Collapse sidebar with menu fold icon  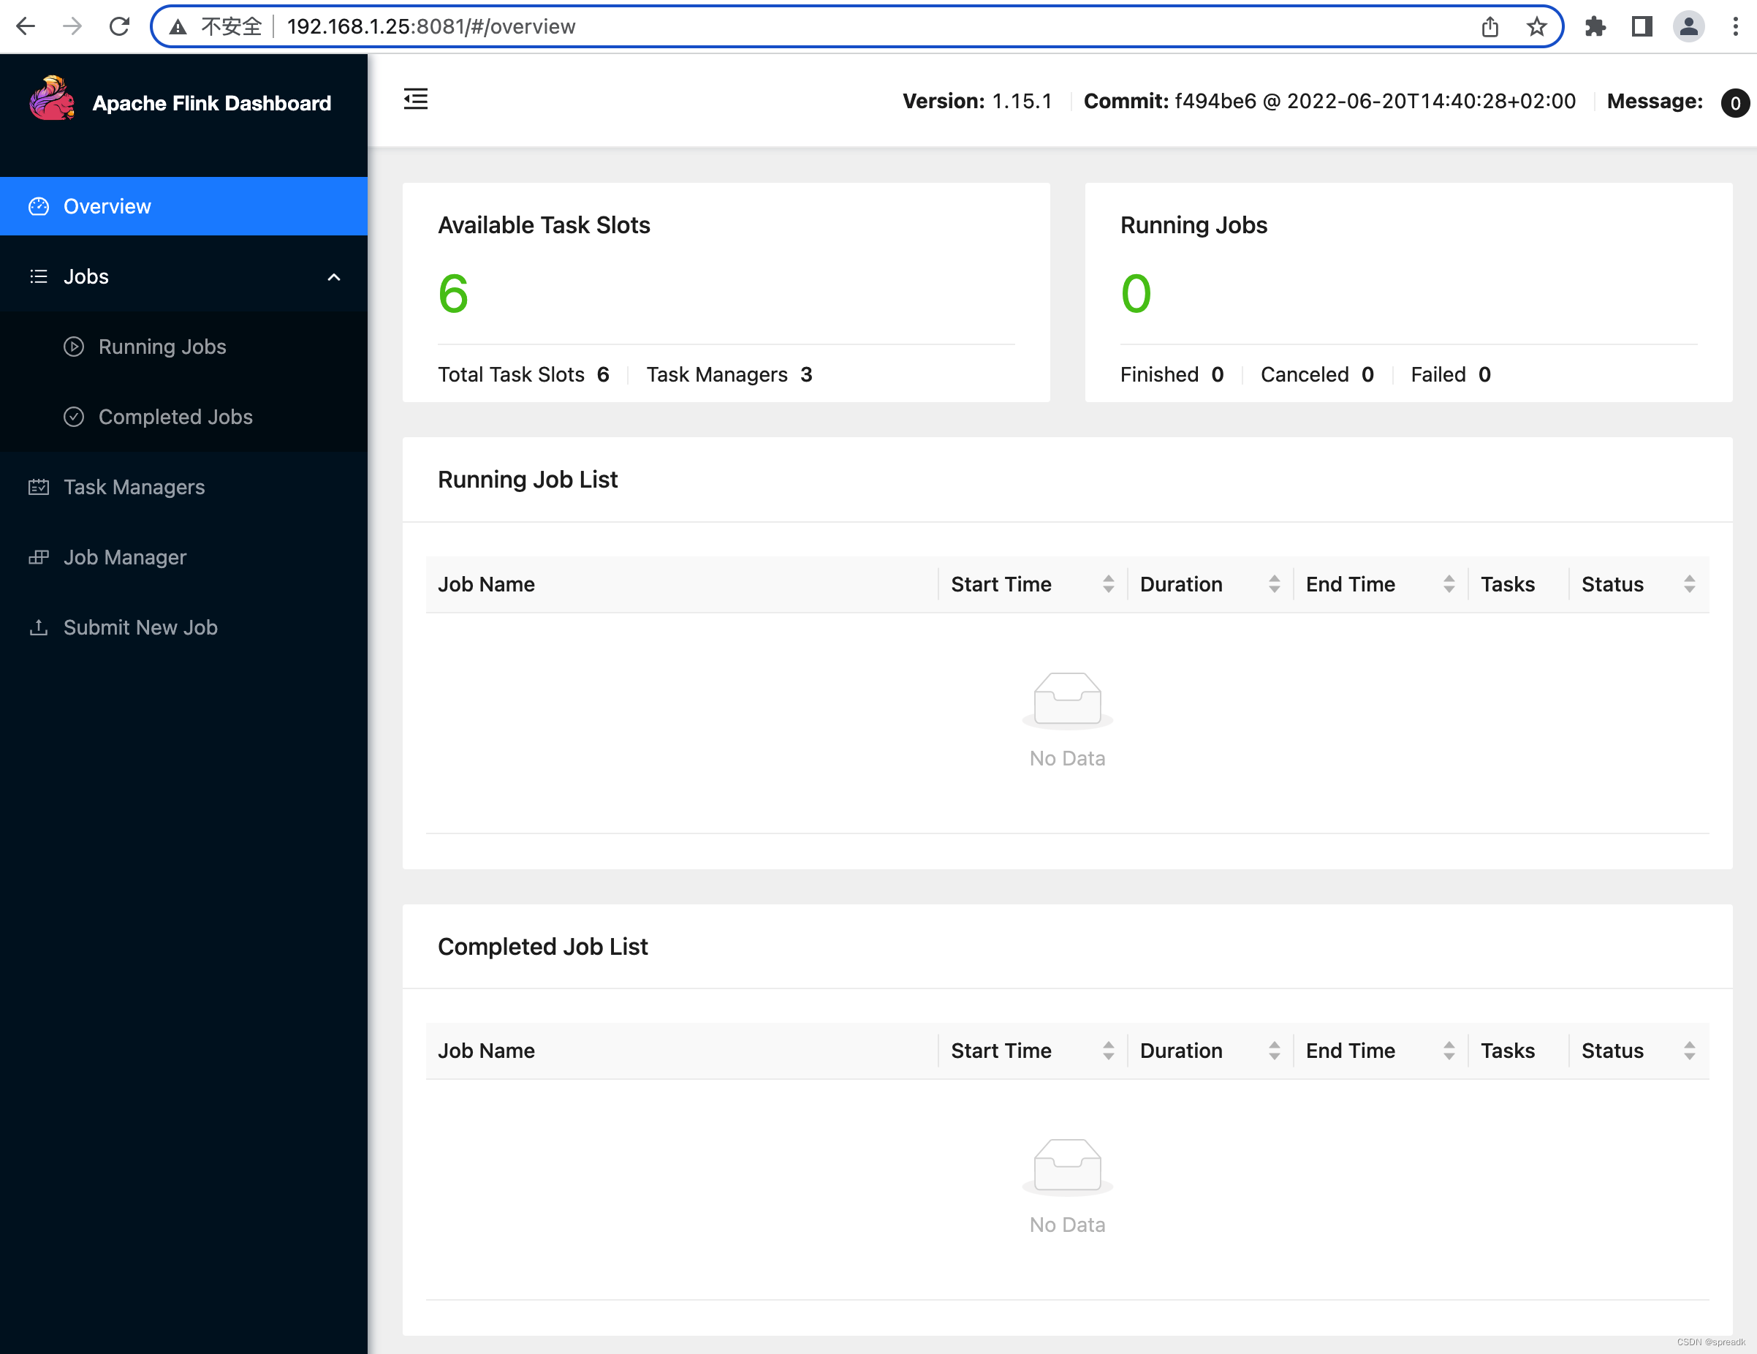pyautogui.click(x=415, y=99)
